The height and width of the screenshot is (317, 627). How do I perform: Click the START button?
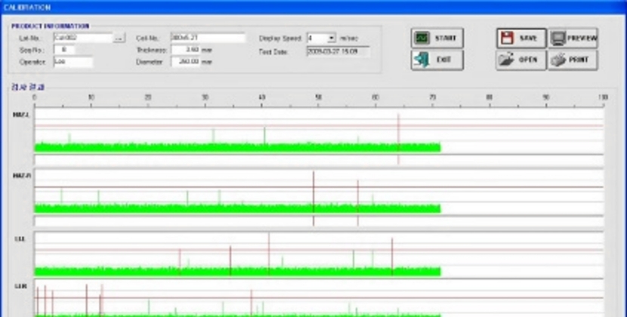[437, 38]
